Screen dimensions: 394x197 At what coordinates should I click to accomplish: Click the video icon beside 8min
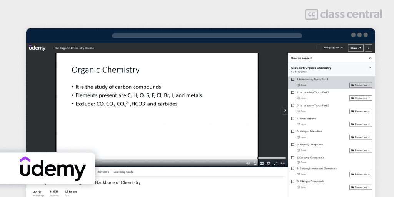click(299, 85)
